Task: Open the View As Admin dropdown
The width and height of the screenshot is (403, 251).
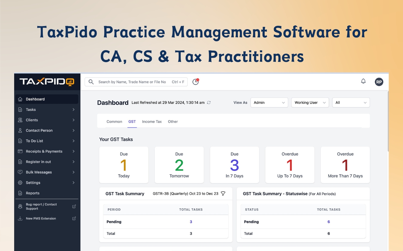Action: click(269, 102)
